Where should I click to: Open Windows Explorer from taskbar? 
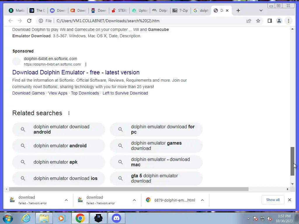coord(44,218)
